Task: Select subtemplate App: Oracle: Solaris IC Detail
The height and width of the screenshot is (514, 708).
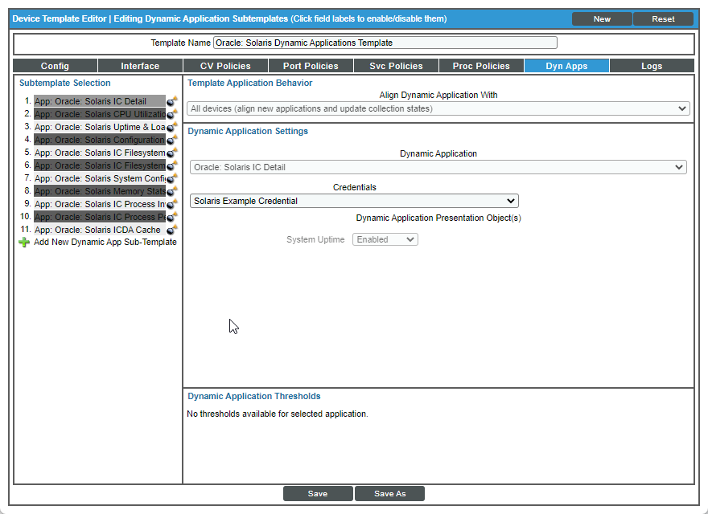Action: pos(100,101)
